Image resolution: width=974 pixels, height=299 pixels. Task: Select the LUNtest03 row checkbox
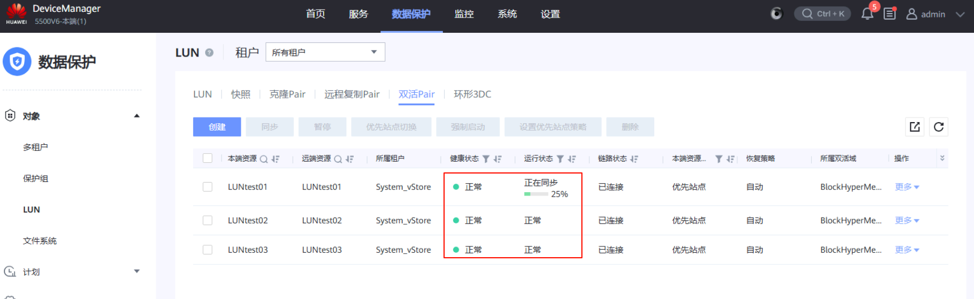(207, 250)
